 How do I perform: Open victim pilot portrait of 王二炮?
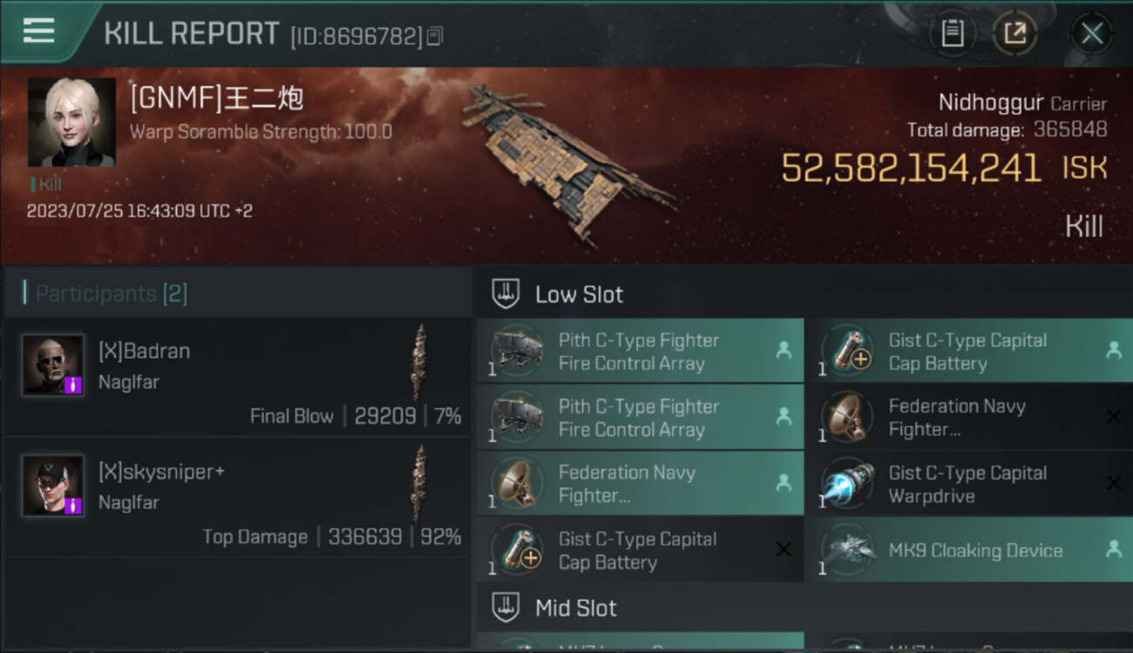point(71,122)
